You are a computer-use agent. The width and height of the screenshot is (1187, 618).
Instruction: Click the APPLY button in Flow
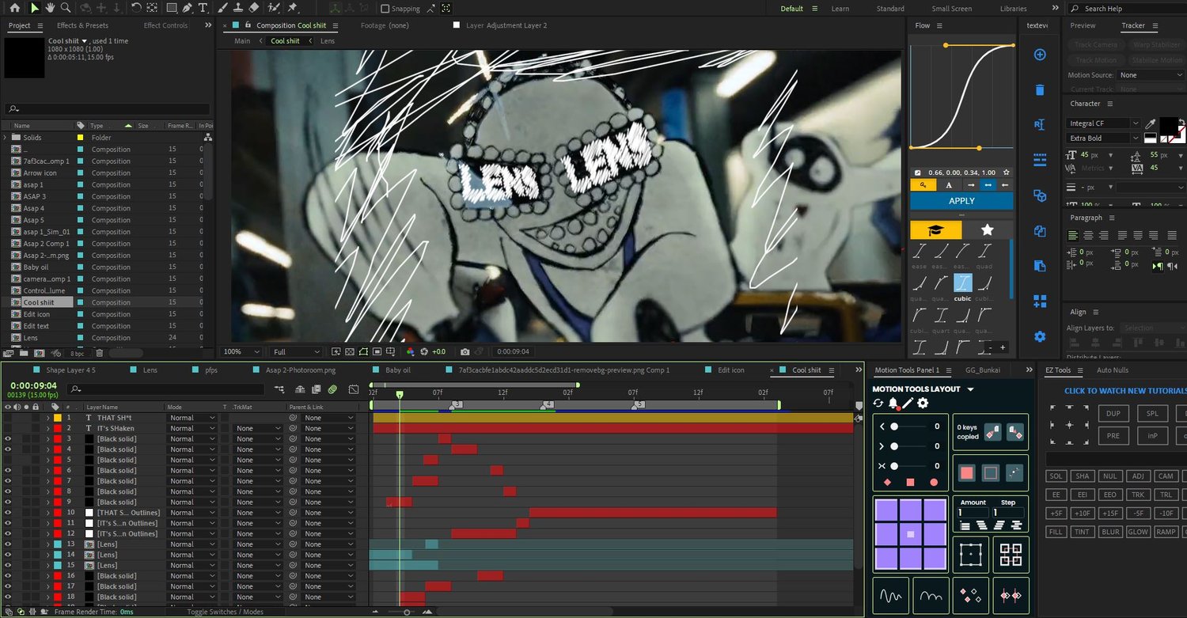point(961,201)
